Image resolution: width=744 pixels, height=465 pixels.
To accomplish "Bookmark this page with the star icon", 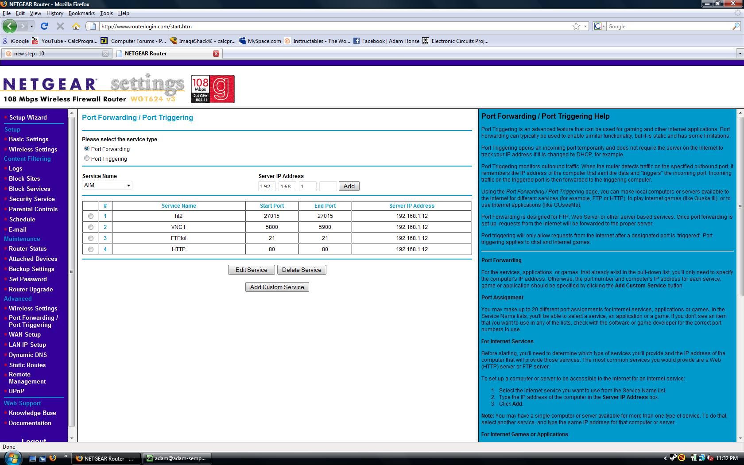I will [x=576, y=26].
